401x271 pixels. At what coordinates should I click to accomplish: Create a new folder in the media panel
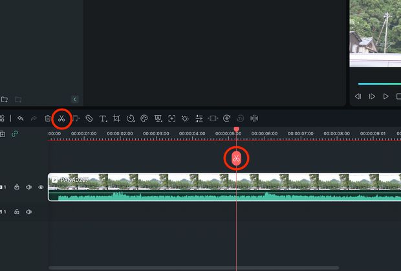[x=5, y=99]
